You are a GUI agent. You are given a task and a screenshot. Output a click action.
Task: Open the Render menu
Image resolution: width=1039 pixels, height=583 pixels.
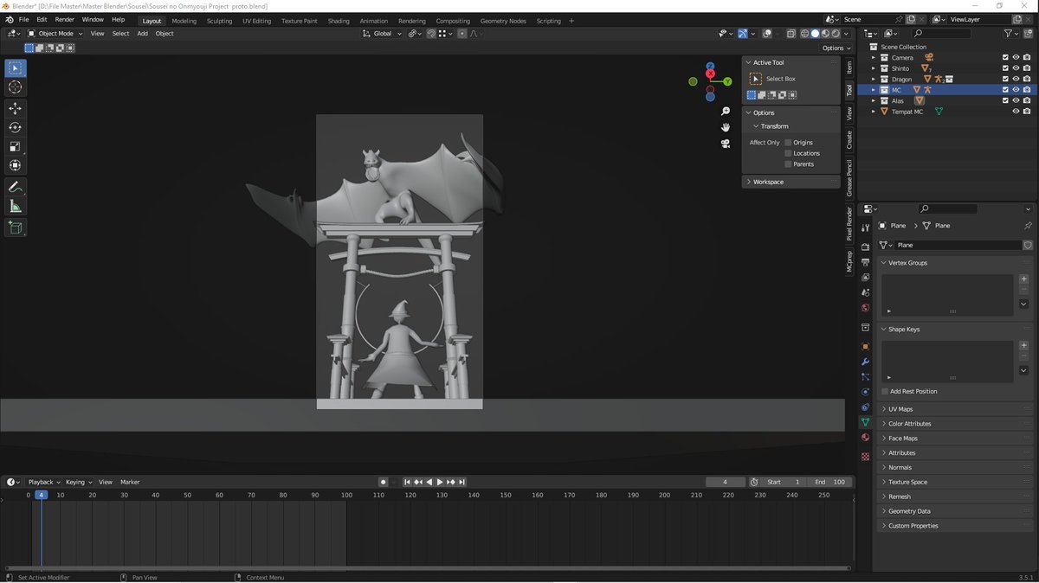click(65, 19)
